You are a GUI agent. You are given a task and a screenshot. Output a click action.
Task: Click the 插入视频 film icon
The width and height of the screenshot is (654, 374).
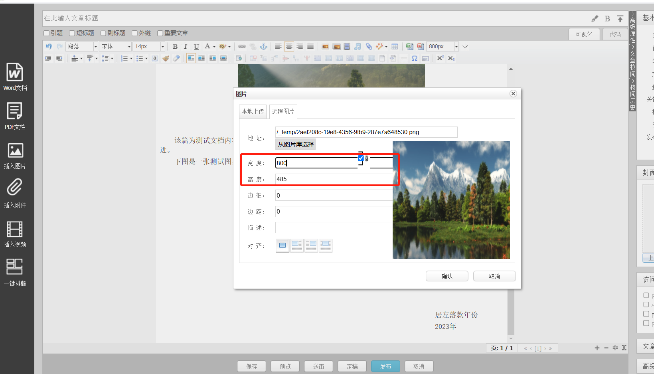pos(15,233)
